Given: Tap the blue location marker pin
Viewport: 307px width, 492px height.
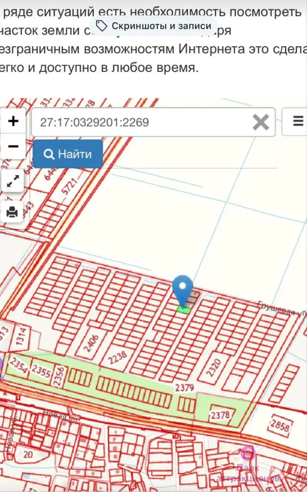Looking at the screenshot, I should pos(183,289).
